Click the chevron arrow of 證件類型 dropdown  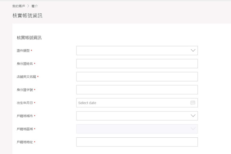[x=193, y=51]
